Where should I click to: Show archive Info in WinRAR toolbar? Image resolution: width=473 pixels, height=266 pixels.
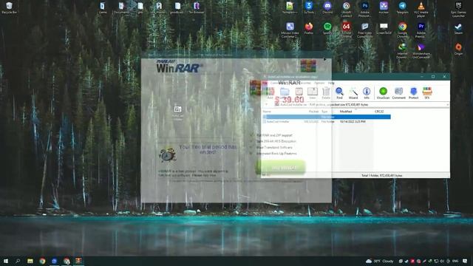(367, 93)
